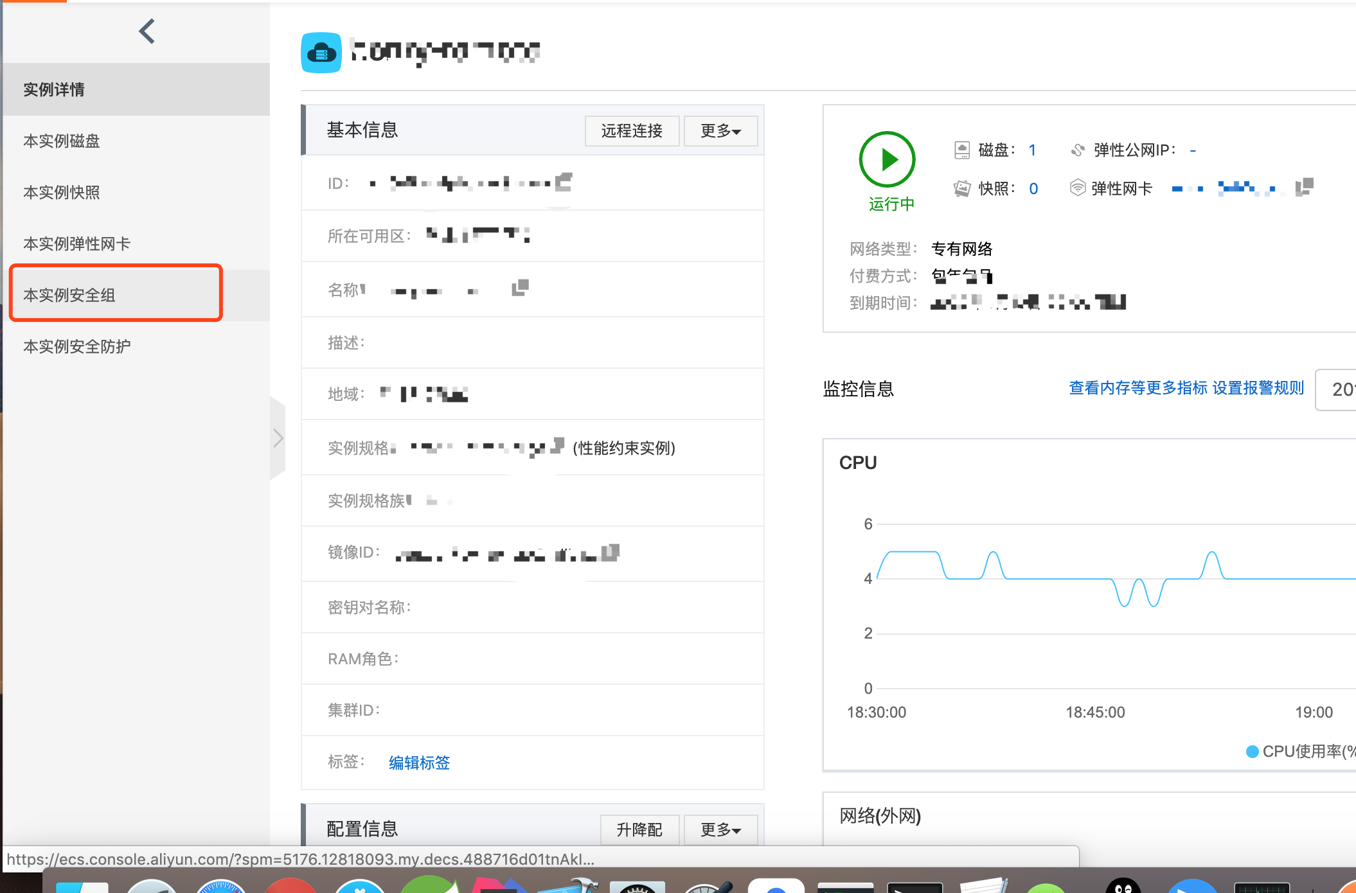Click the green running status play icon

[x=887, y=159]
